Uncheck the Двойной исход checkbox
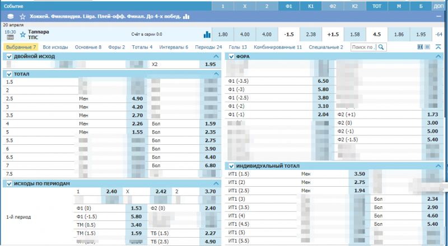Image resolution: width=448 pixels, height=246 pixels. tap(8, 56)
